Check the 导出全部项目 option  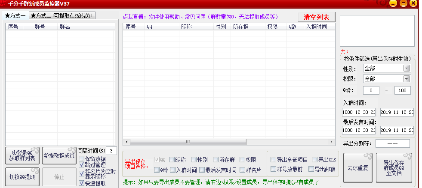[x=274, y=160]
